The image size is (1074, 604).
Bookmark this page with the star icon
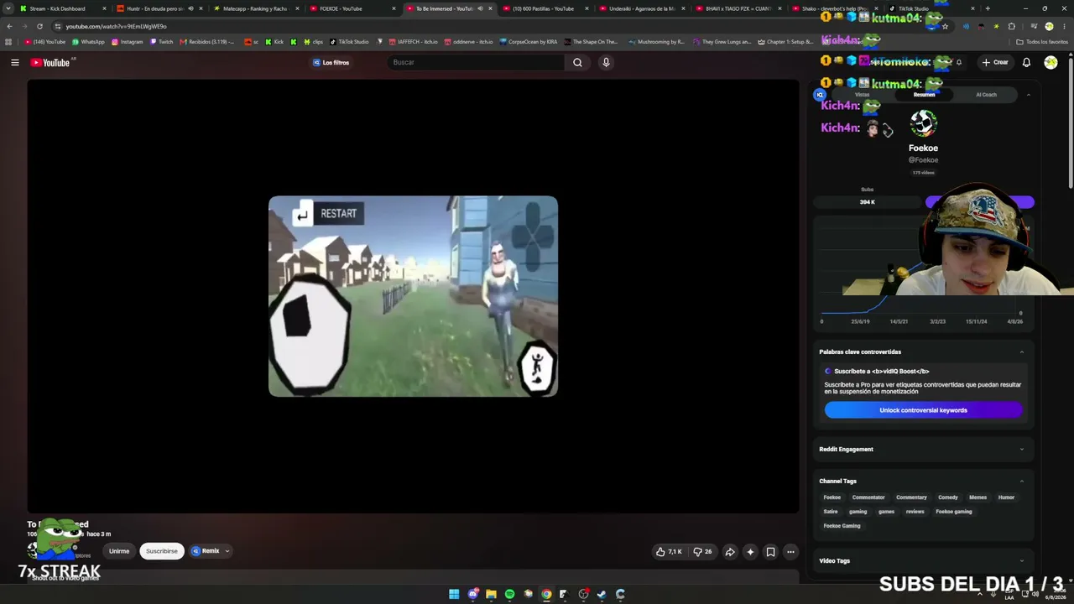click(x=946, y=26)
